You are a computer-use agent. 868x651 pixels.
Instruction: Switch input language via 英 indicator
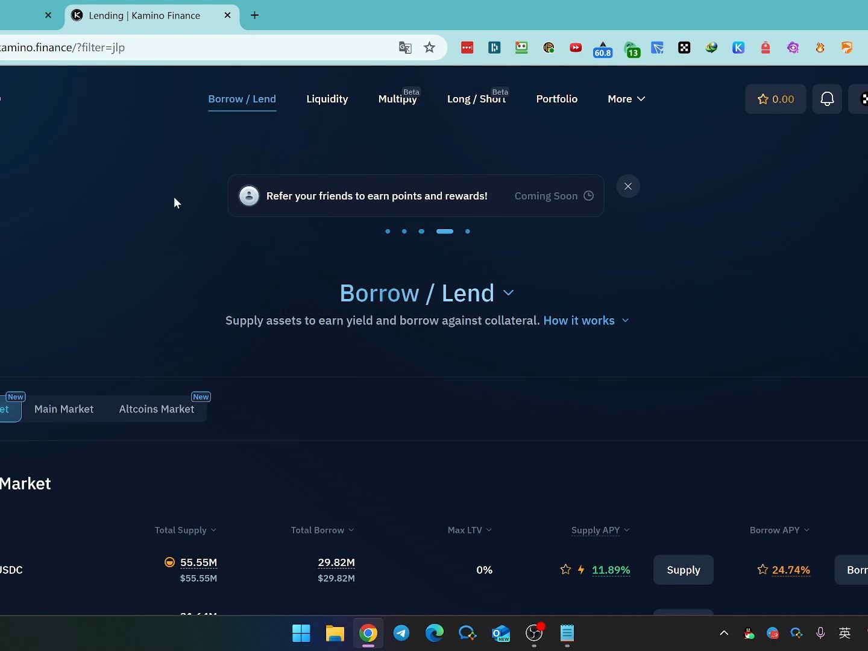pyautogui.click(x=844, y=633)
